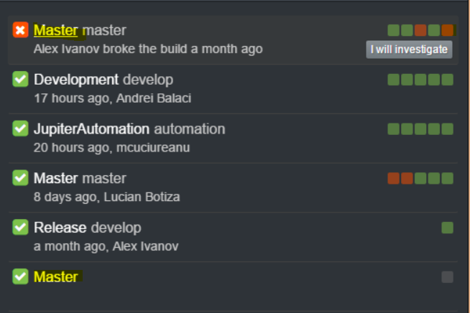Click the gray history square of bottom Master
Viewport: 470px width, 313px height.
448,276
